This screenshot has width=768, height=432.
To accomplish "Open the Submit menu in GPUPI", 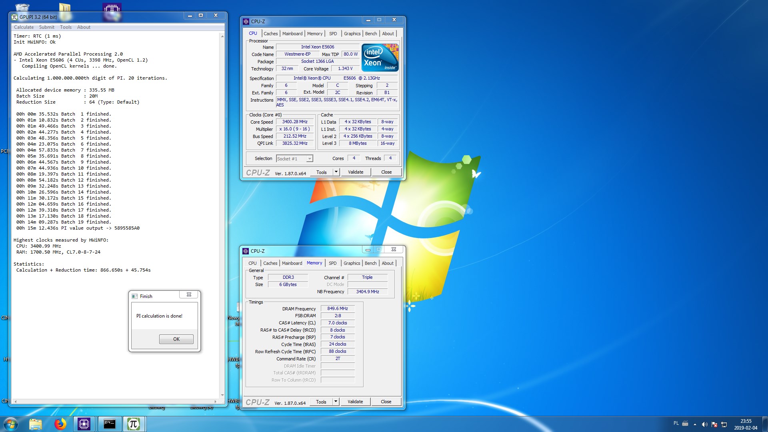I will pyautogui.click(x=47, y=27).
